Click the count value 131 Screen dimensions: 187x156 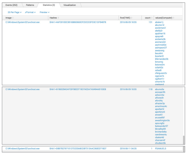[x=150, y=22]
